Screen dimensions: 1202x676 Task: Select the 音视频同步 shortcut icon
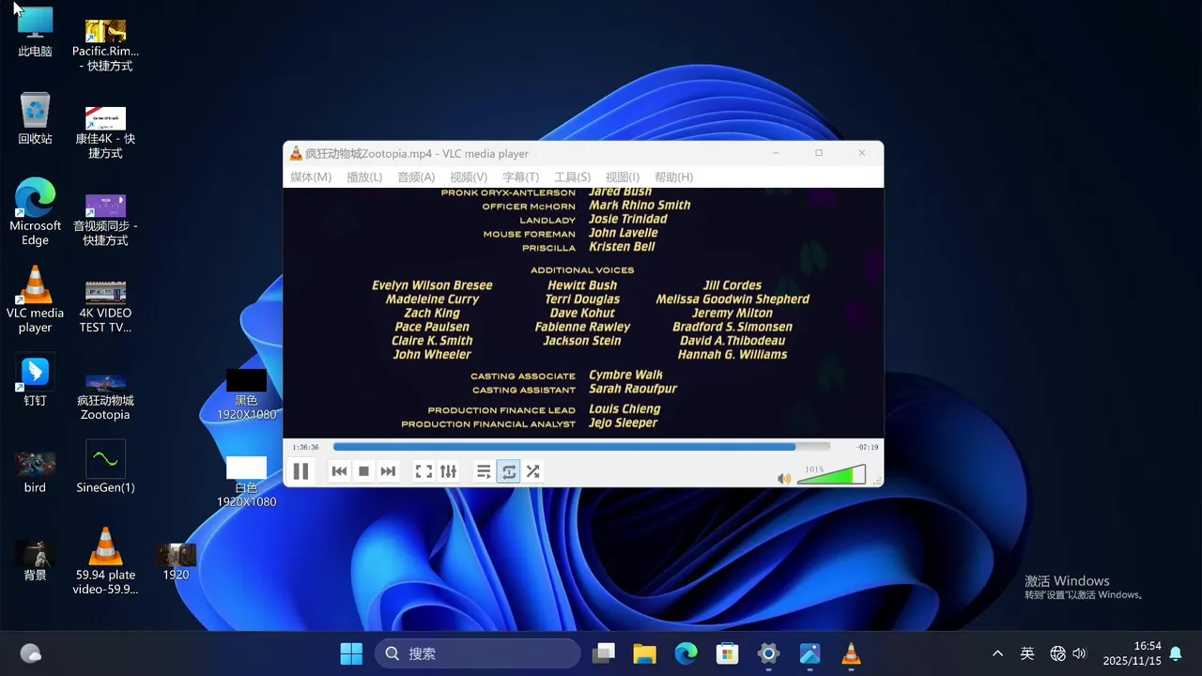pos(105,220)
